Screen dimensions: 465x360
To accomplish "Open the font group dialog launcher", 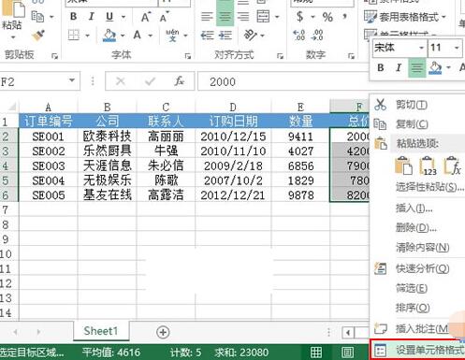I will [x=188, y=56].
